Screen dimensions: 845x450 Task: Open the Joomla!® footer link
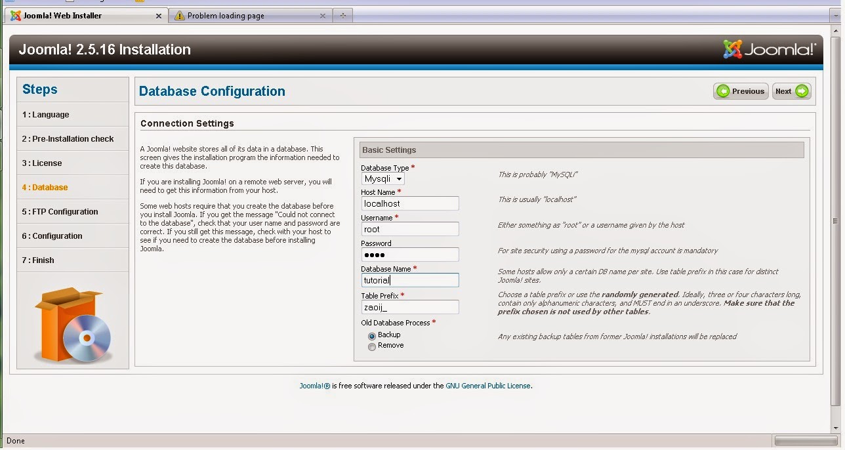pos(315,386)
